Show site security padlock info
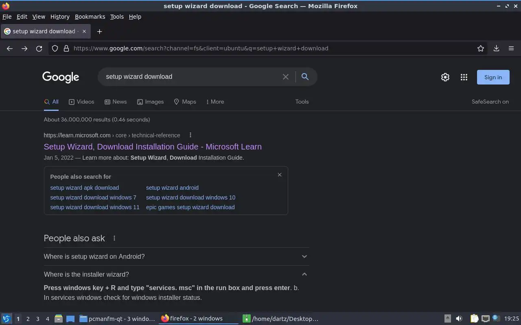Image resolution: width=521 pixels, height=325 pixels. pyautogui.click(x=66, y=48)
